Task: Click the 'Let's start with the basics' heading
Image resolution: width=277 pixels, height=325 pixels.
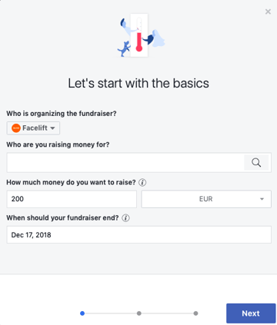Action: 138,83
